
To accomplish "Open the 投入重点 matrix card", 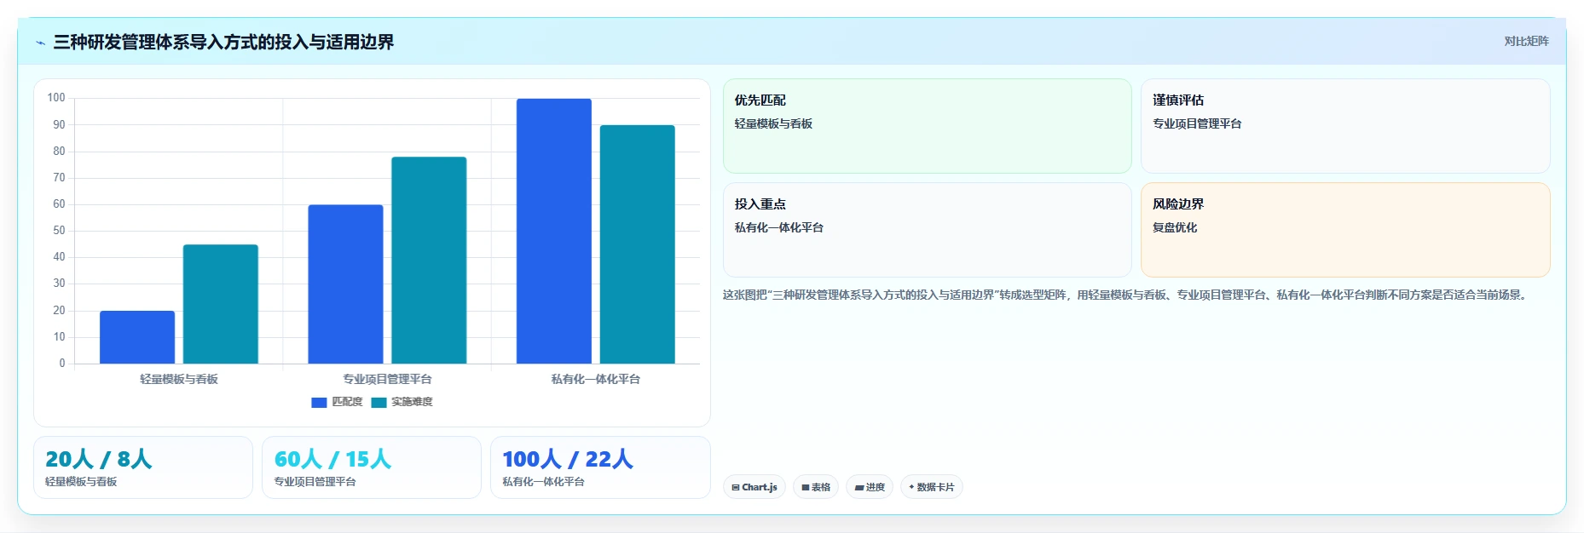I will pos(928,230).
